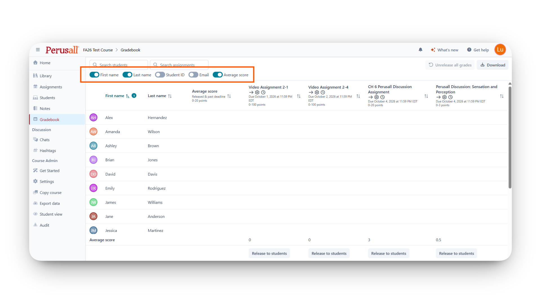Release Sensation and Perception grades to students

pos(456,253)
